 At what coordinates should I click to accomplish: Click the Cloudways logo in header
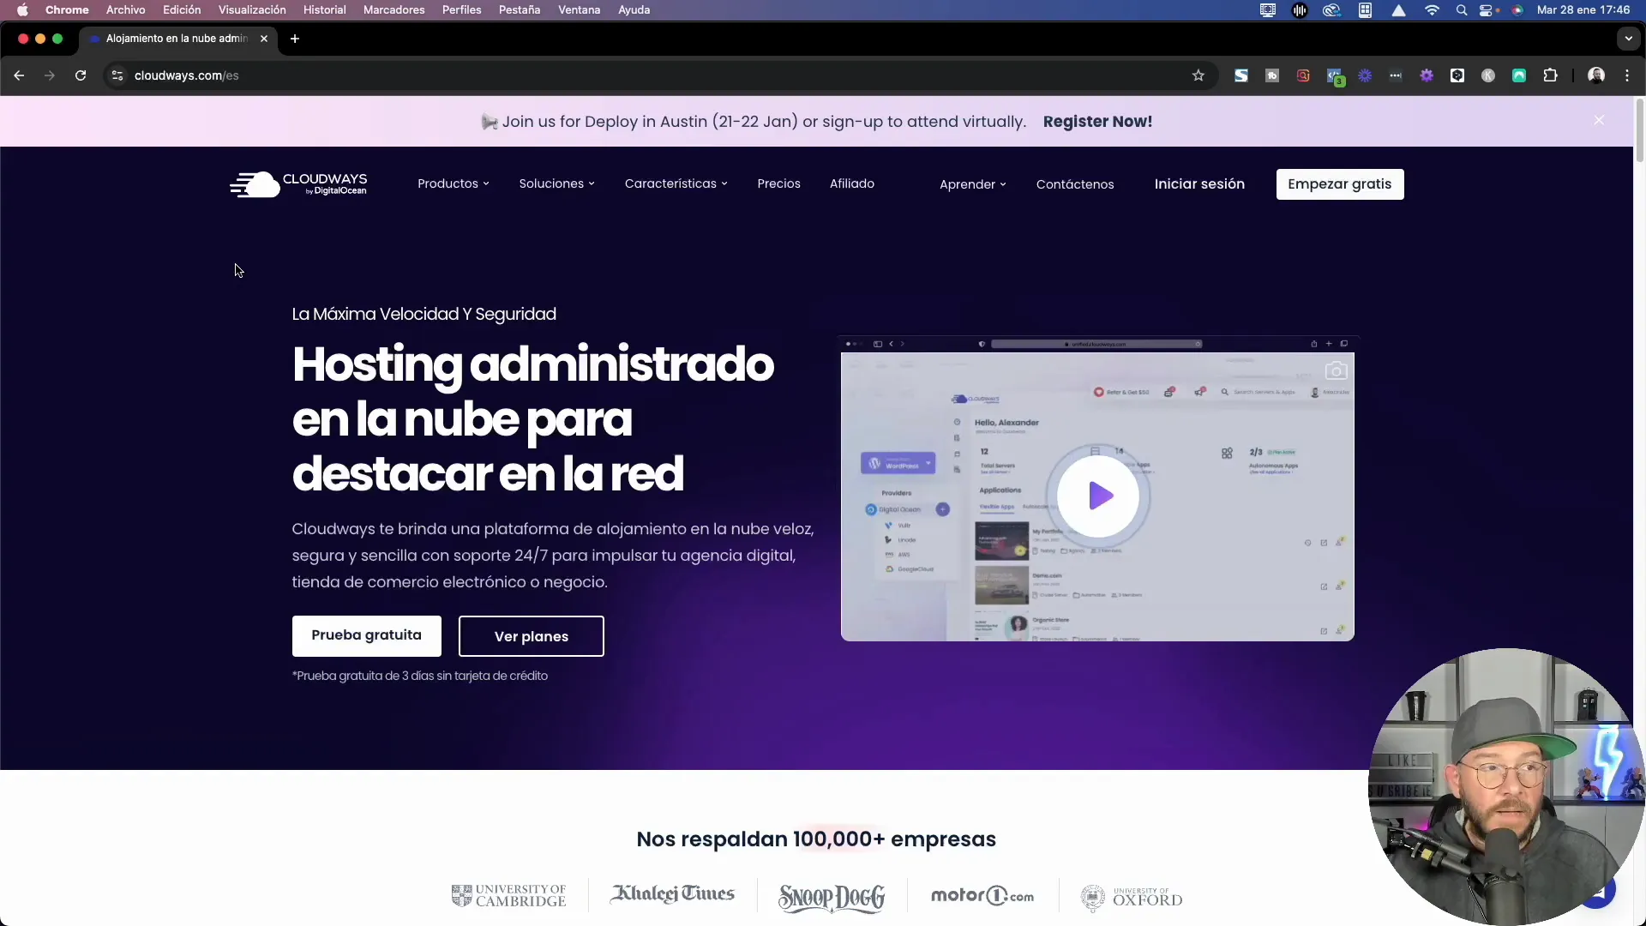point(298,183)
